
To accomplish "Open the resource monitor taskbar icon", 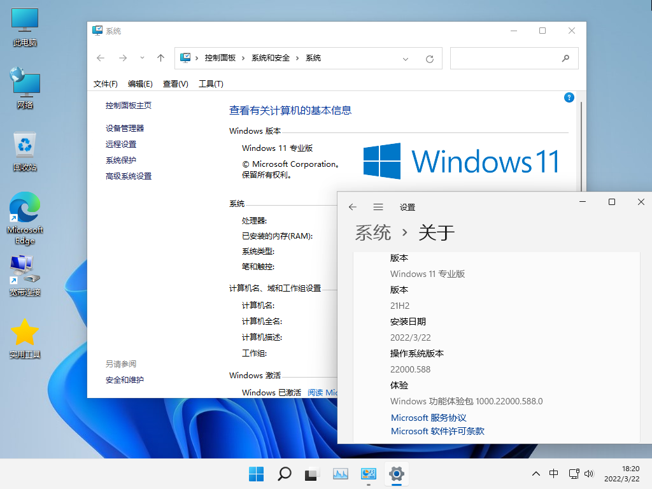I will (341, 474).
